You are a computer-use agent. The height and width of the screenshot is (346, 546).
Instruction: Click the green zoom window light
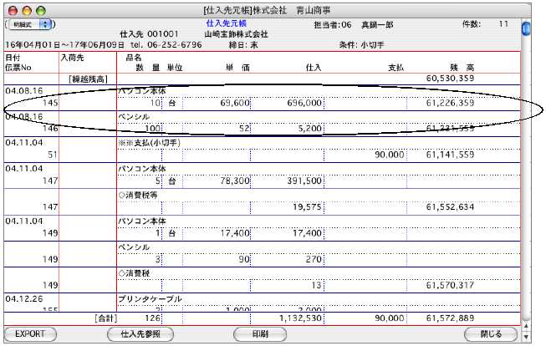[39, 8]
